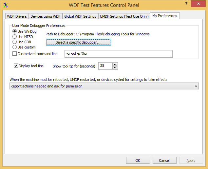Select the Use custom debugger option
Viewport: 208px width, 169px height.
[15, 47]
